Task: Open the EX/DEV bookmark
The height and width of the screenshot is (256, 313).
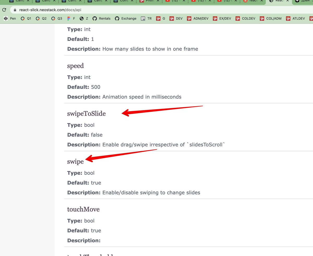Action: coord(222,18)
